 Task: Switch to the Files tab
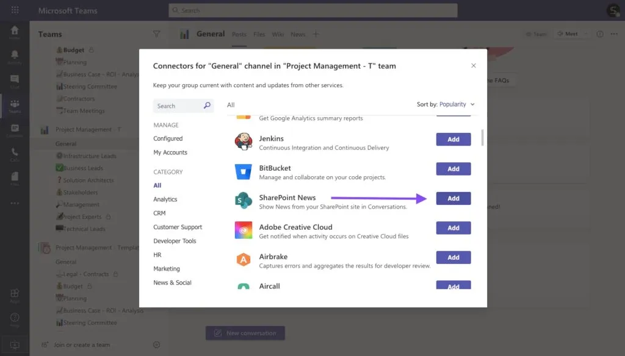click(259, 34)
